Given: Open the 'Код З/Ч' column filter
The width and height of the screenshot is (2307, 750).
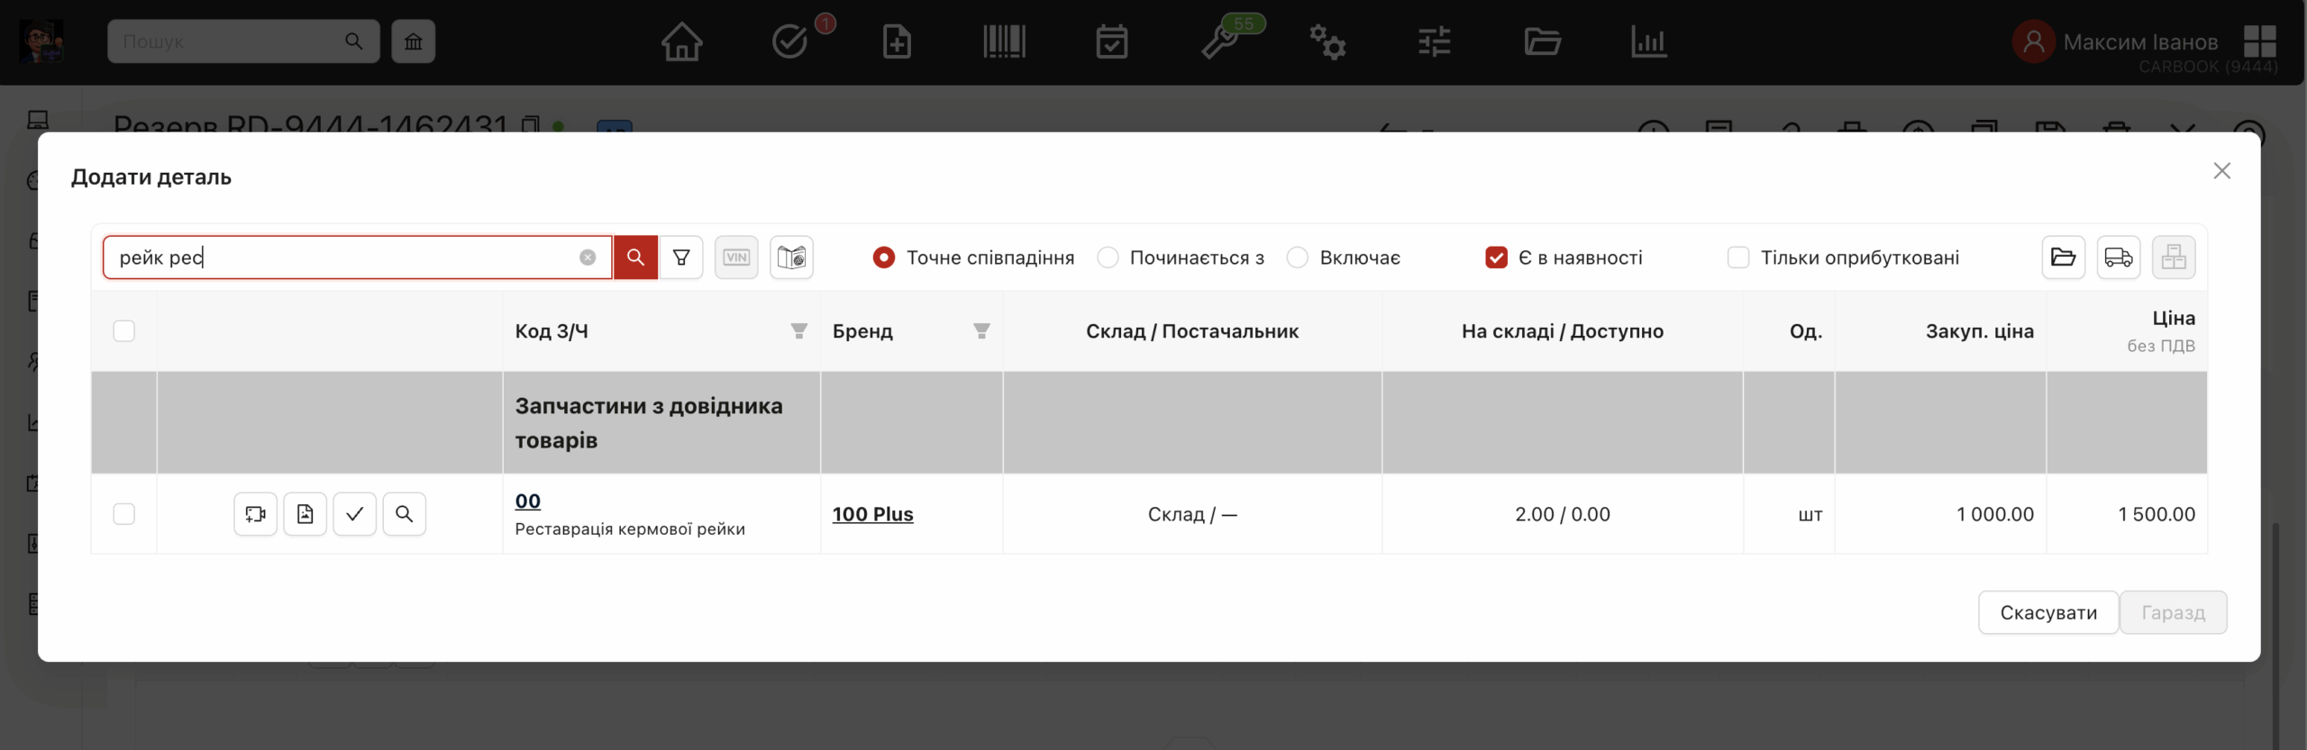Looking at the screenshot, I should point(798,331).
